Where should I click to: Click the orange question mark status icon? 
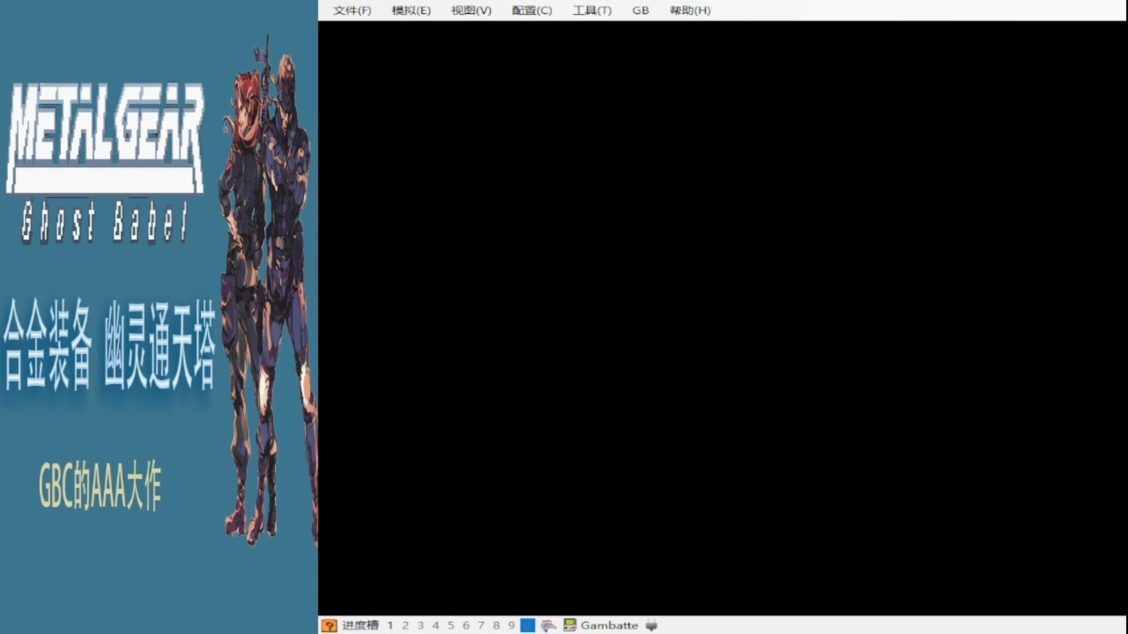click(329, 625)
